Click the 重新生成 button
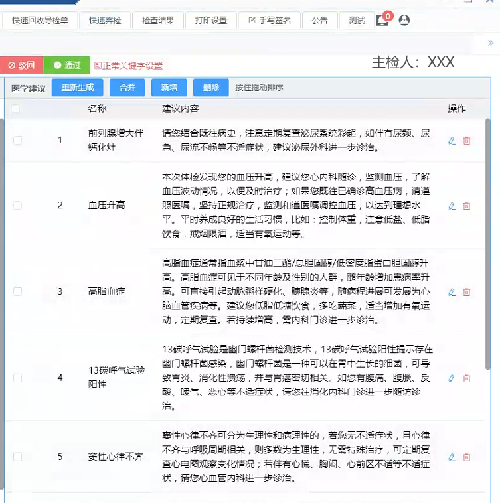The width and height of the screenshot is (500, 503). point(77,87)
